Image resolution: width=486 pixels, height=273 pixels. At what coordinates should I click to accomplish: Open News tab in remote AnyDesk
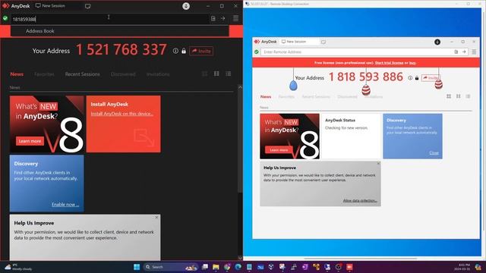coord(266,96)
